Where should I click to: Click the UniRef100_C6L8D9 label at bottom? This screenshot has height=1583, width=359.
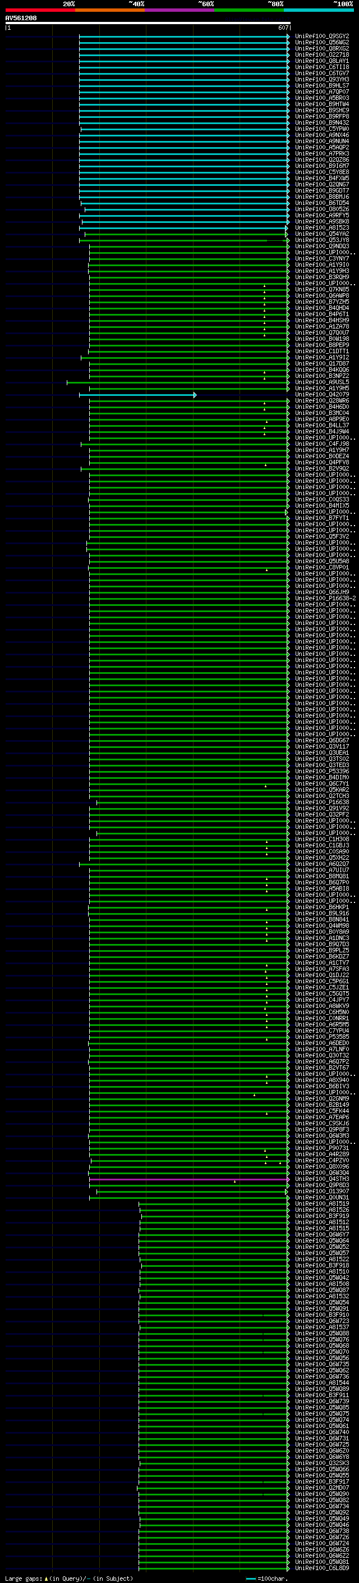pyautogui.click(x=321, y=1568)
